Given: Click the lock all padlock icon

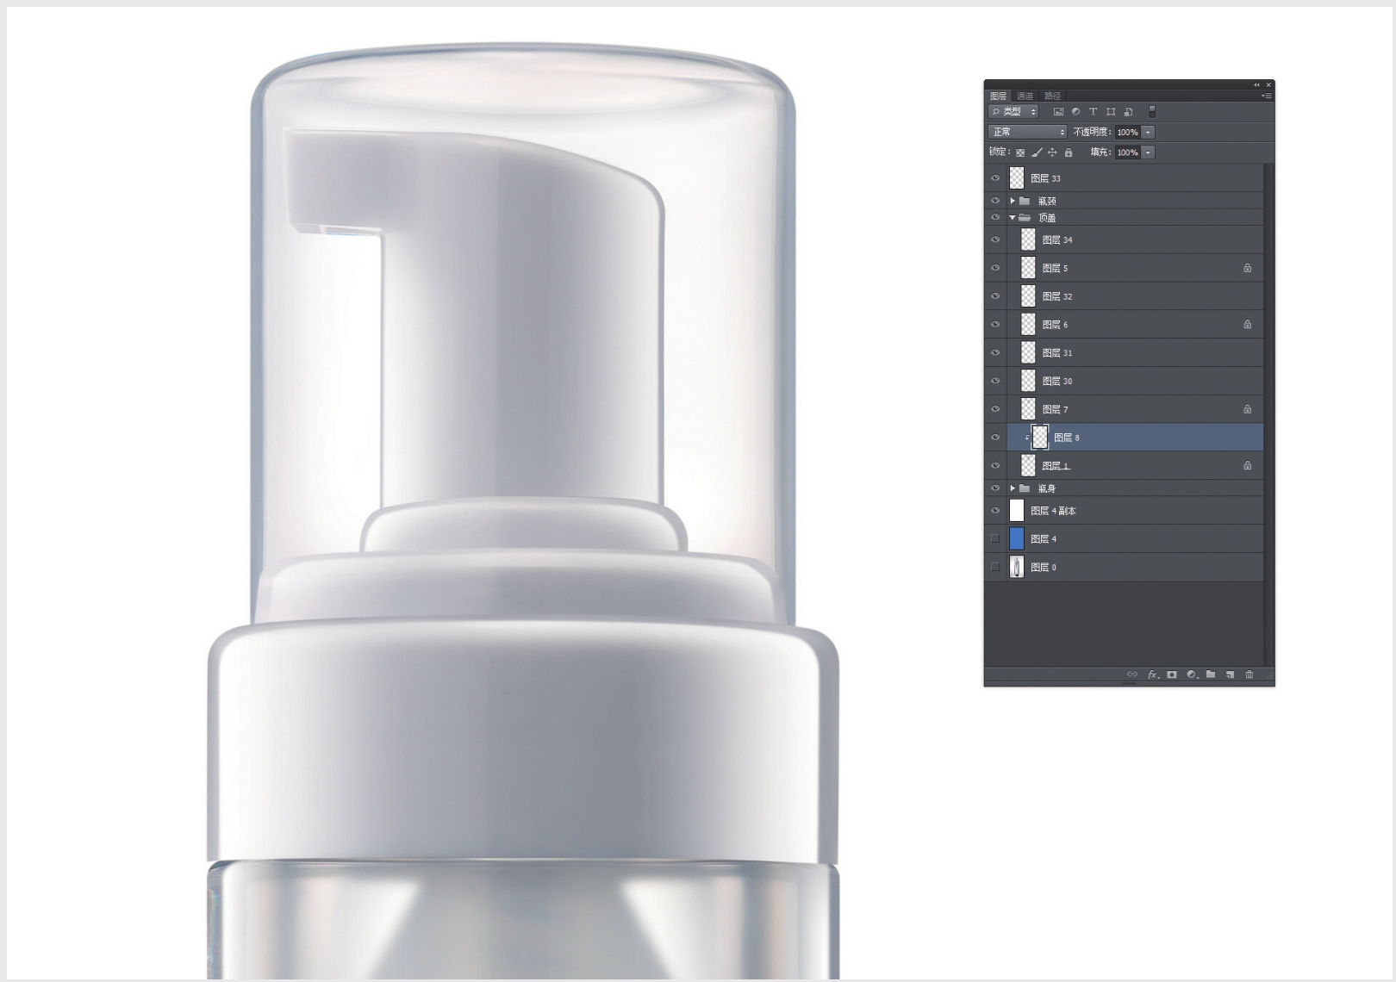Looking at the screenshot, I should [x=1069, y=152].
